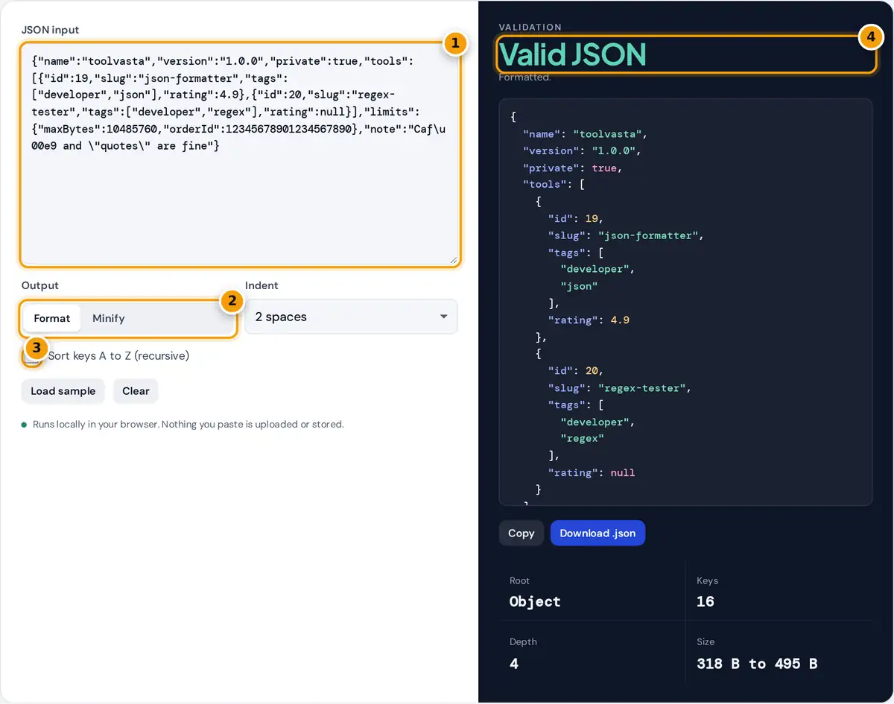
Task: Download the .json file
Action: pos(597,533)
